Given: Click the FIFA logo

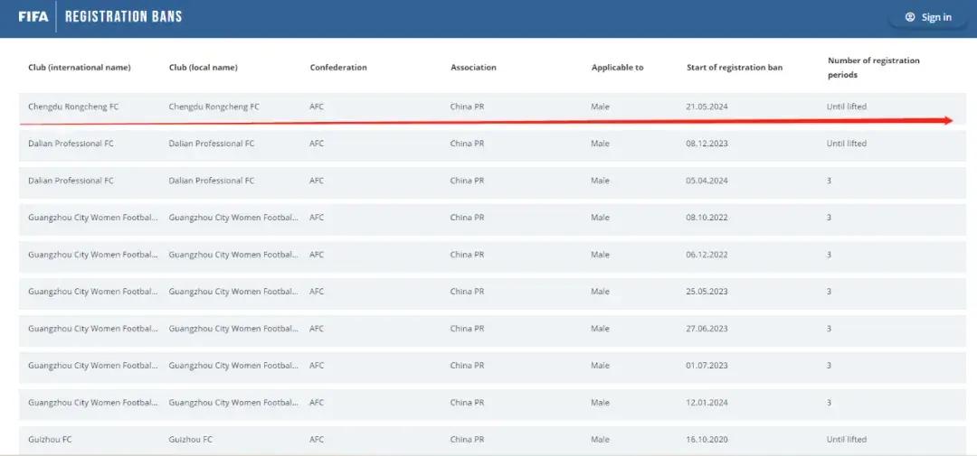Looking at the screenshot, I should pyautogui.click(x=33, y=16).
